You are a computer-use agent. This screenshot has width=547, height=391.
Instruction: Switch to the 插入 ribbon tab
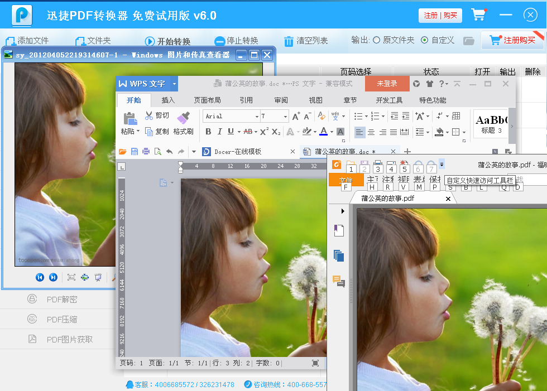(x=168, y=100)
